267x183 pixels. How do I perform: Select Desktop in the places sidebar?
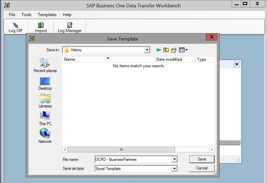pos(45,84)
